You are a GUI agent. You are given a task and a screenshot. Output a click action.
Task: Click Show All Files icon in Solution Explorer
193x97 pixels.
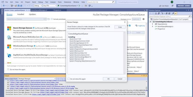pos(169,13)
